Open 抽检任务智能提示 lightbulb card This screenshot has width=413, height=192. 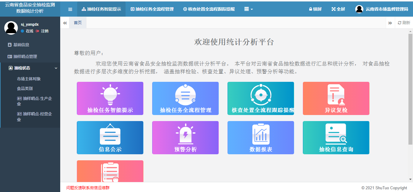pyautogui.click(x=110, y=98)
